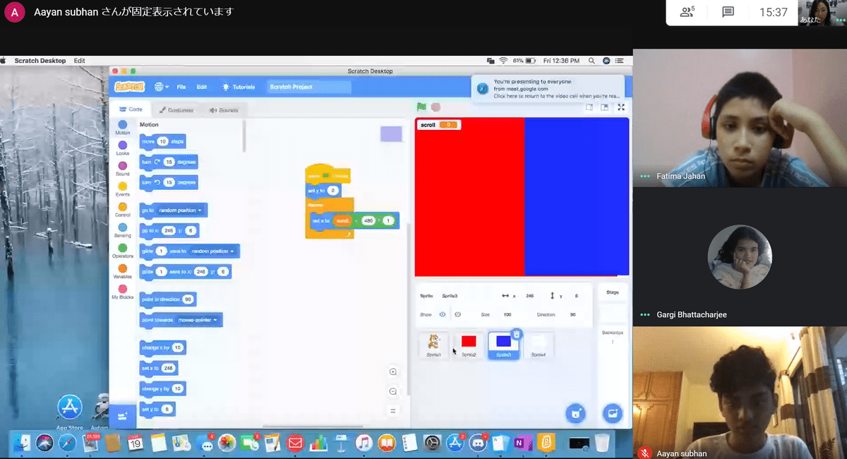Open the Edit menu in Scratch's blue toolbar
This screenshot has height=459, width=847.
pos(202,87)
